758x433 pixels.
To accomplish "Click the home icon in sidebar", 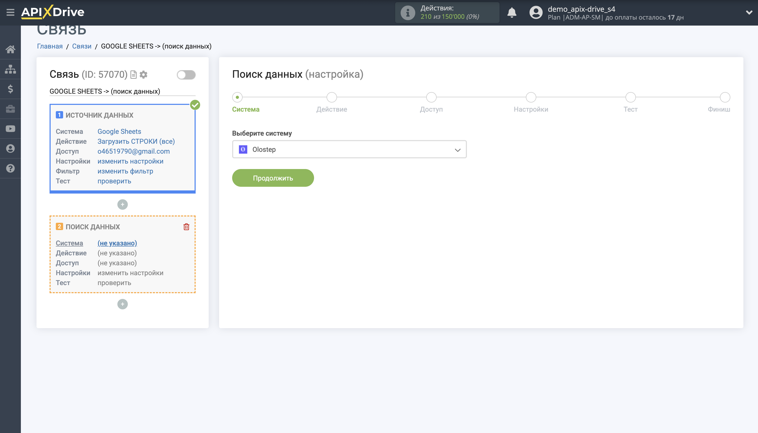I will click(10, 49).
